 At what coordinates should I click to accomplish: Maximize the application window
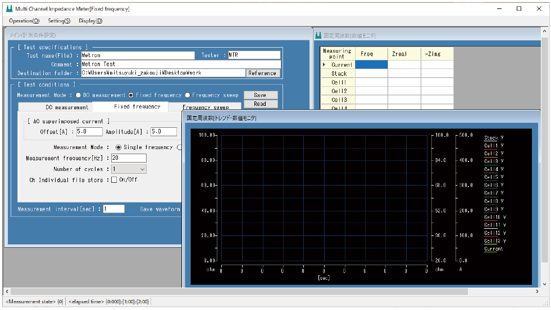point(519,9)
